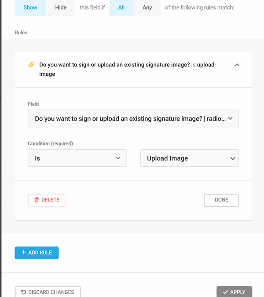This screenshot has height=297, width=264.
Task: Select the Hide toggle option
Action: 61,7
